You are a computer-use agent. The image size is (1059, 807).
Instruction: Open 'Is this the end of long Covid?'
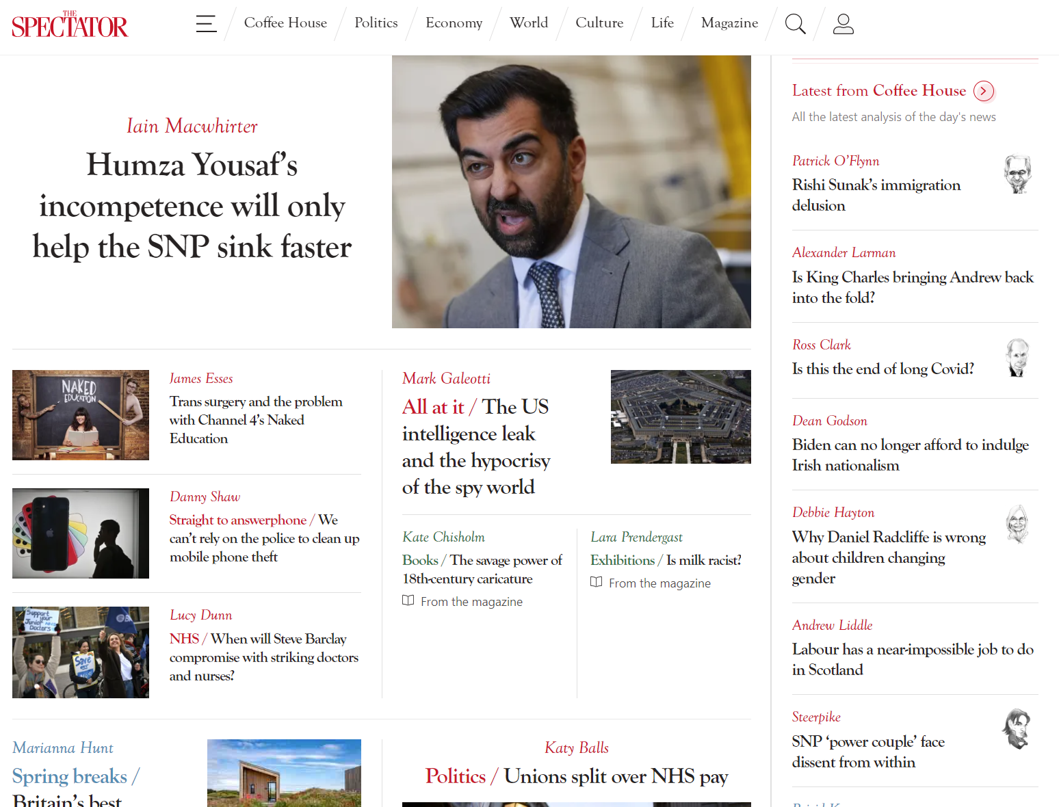coord(882,369)
